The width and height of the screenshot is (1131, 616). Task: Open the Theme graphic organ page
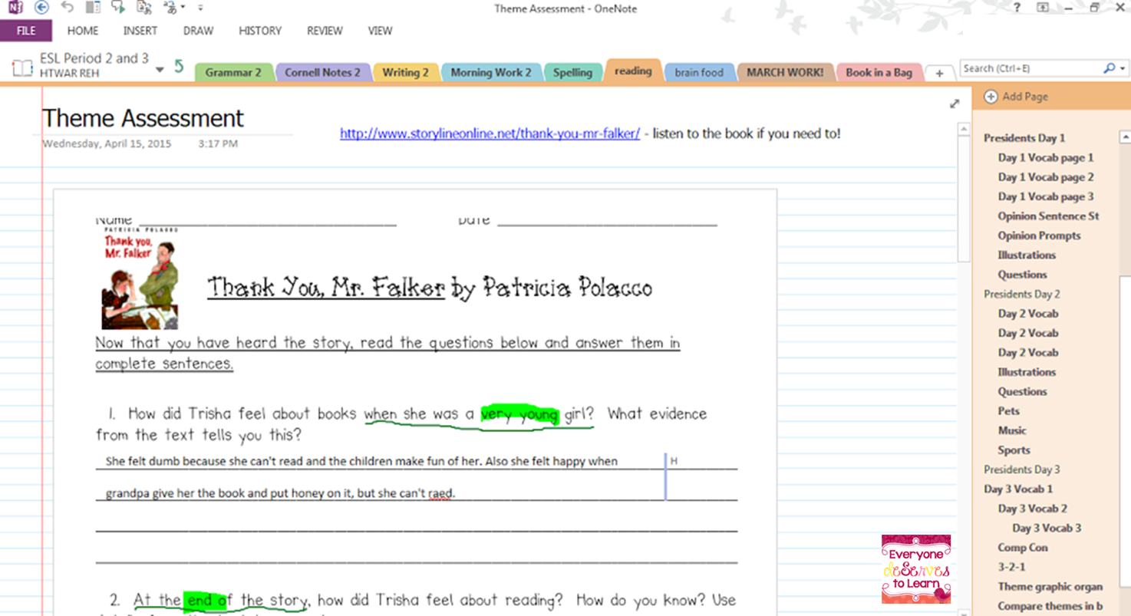[x=1050, y=587]
